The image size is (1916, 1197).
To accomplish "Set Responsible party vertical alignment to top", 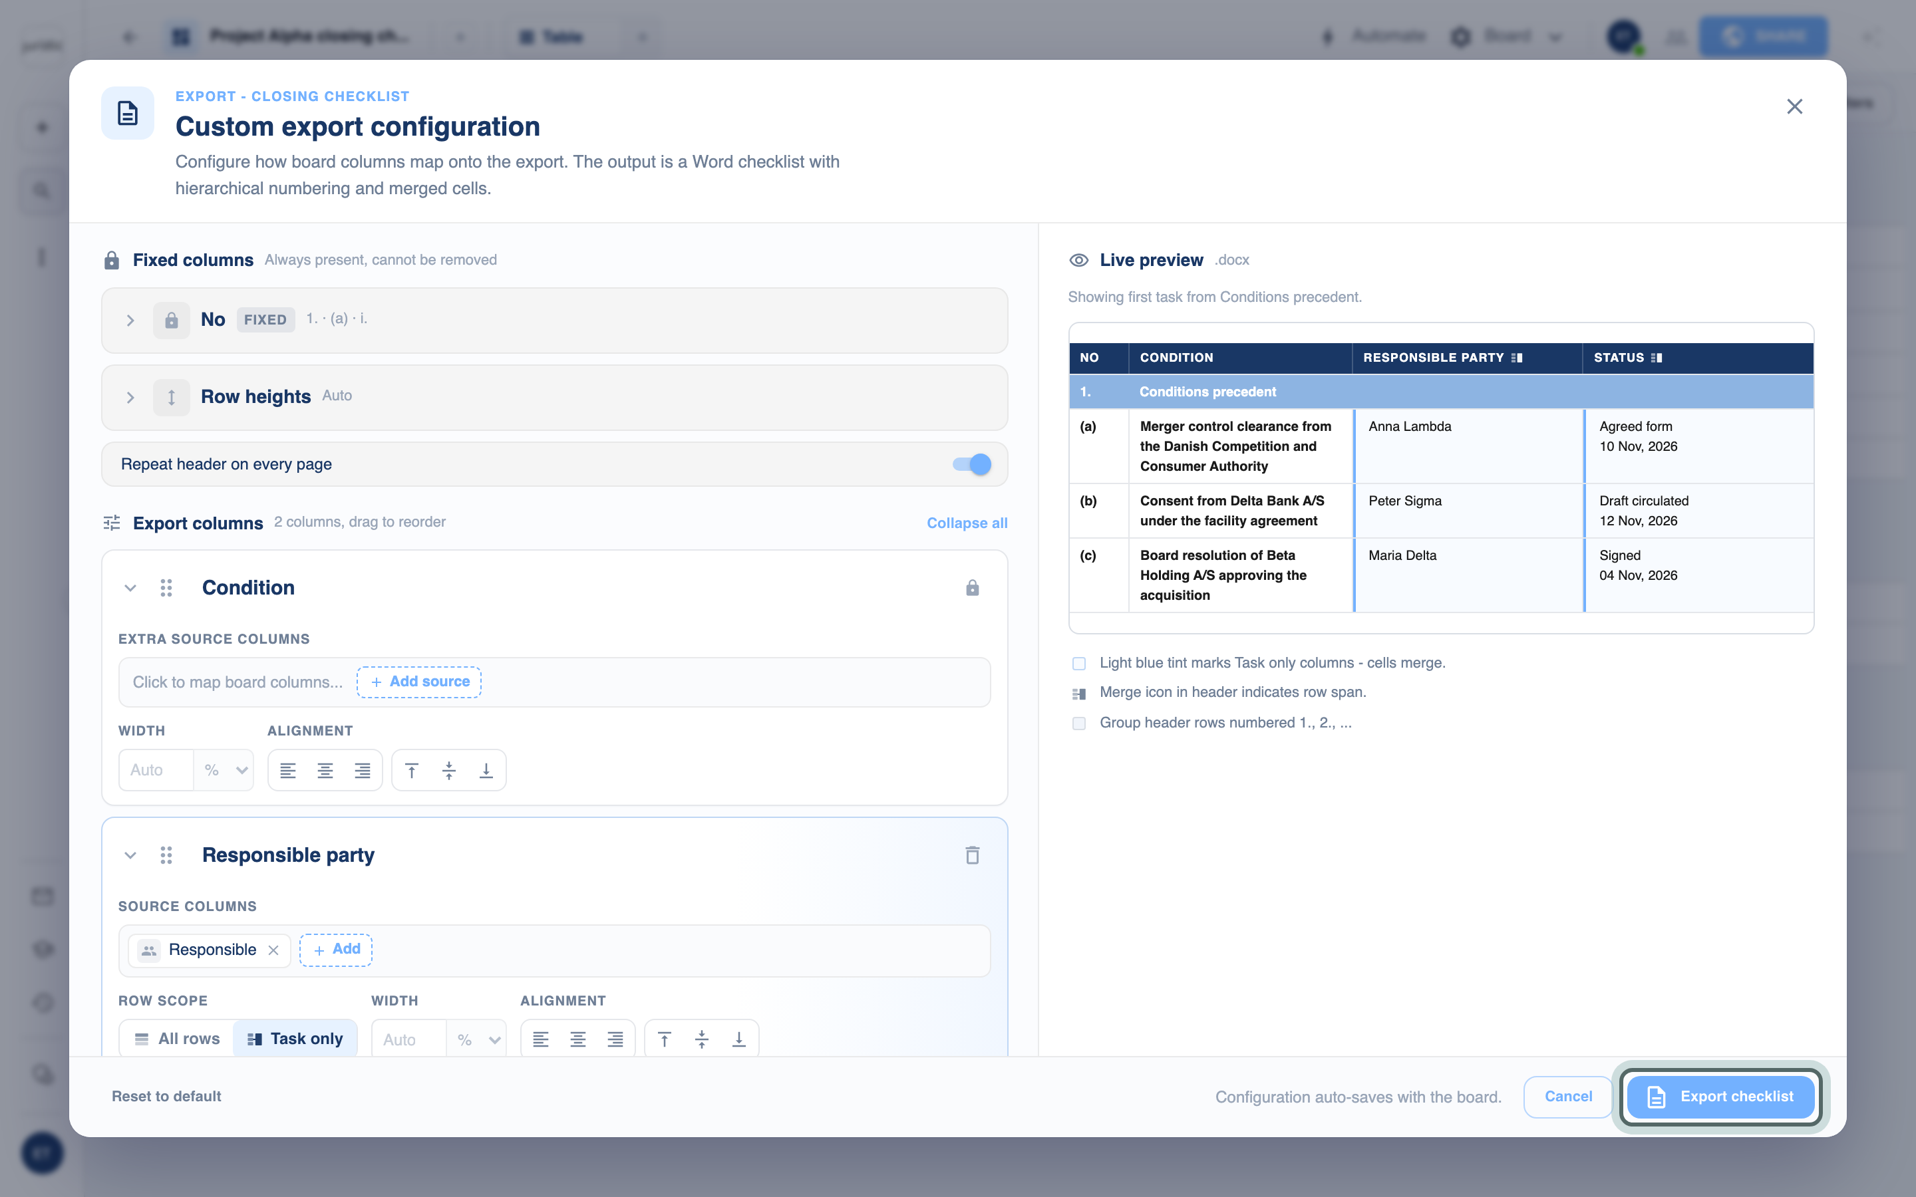I will click(x=664, y=1039).
